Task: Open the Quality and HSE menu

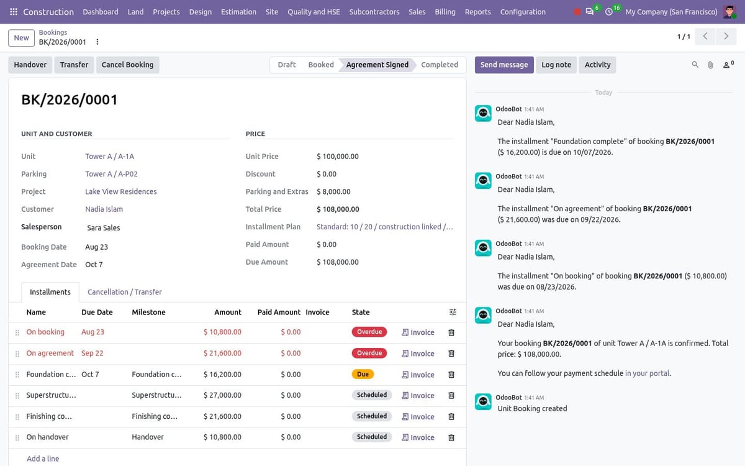Action: 314,12
